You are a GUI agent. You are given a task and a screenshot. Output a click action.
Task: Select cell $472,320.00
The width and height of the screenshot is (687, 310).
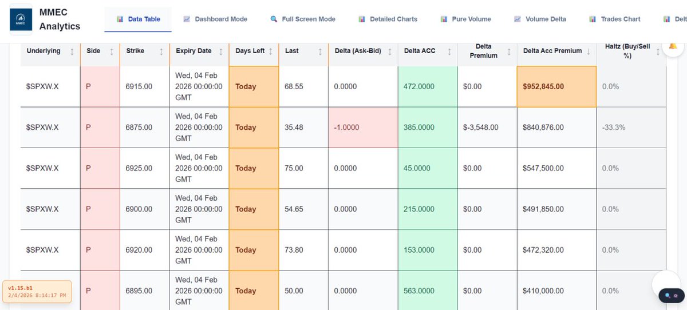(556, 250)
